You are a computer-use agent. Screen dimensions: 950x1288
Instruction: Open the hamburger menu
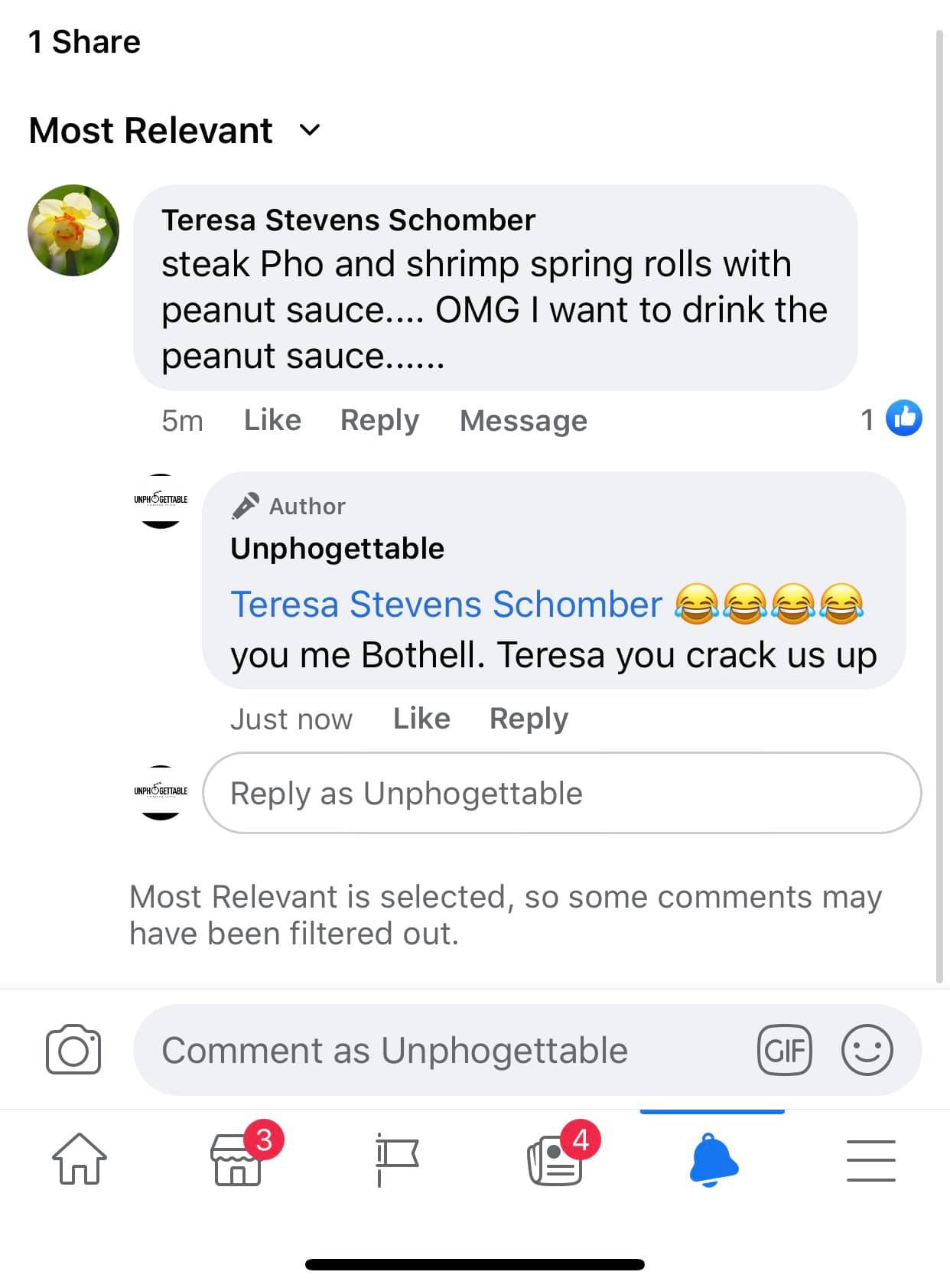870,1159
